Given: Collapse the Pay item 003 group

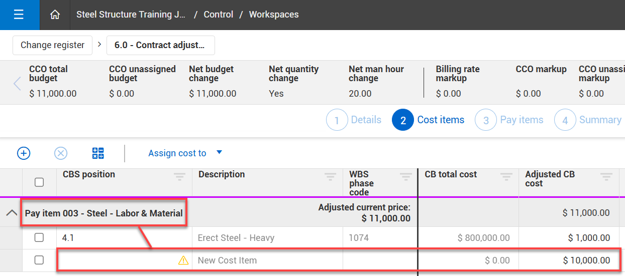Looking at the screenshot, I should [11, 213].
